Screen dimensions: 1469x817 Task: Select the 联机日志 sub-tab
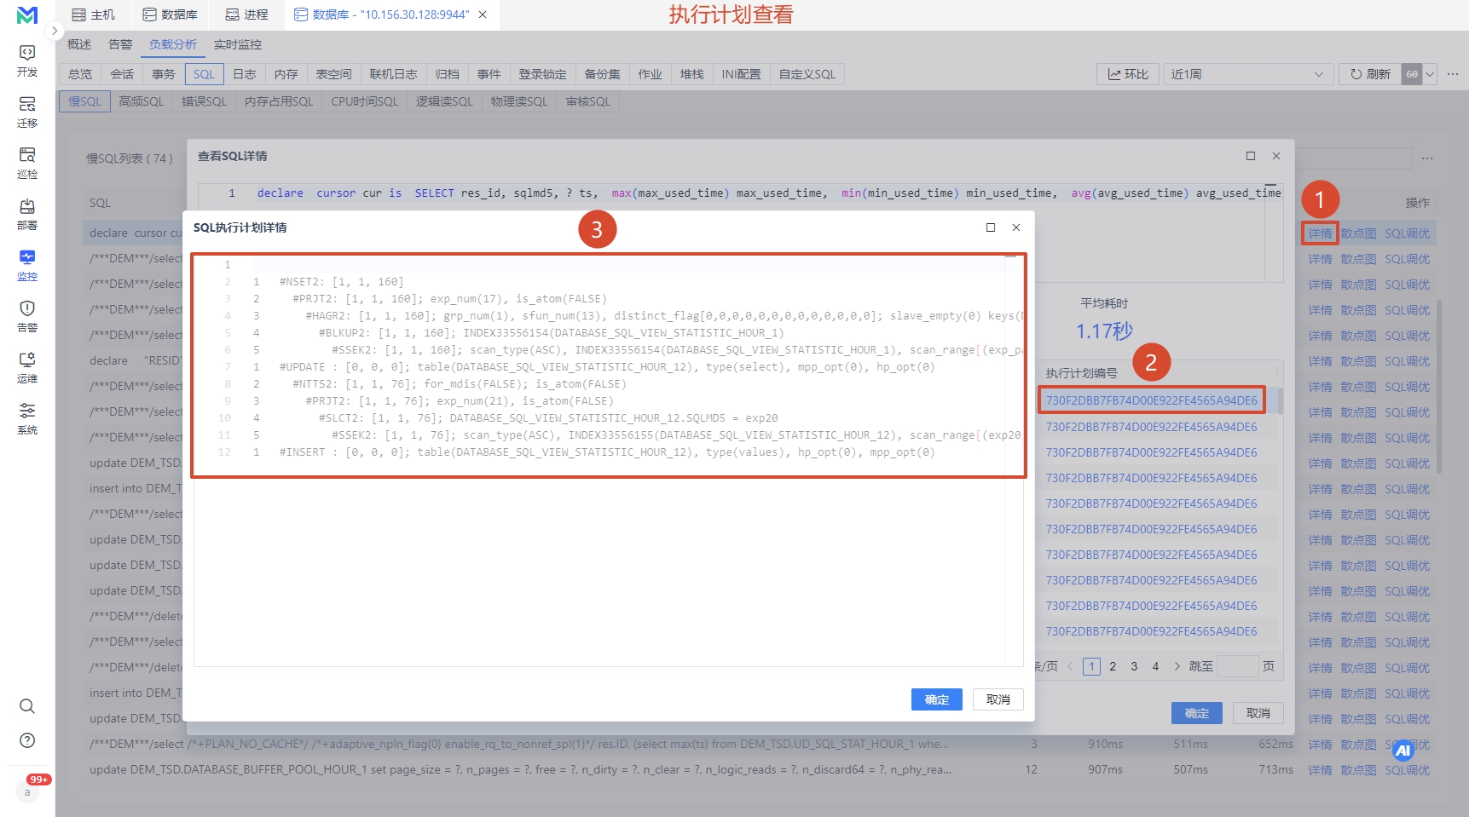point(393,74)
